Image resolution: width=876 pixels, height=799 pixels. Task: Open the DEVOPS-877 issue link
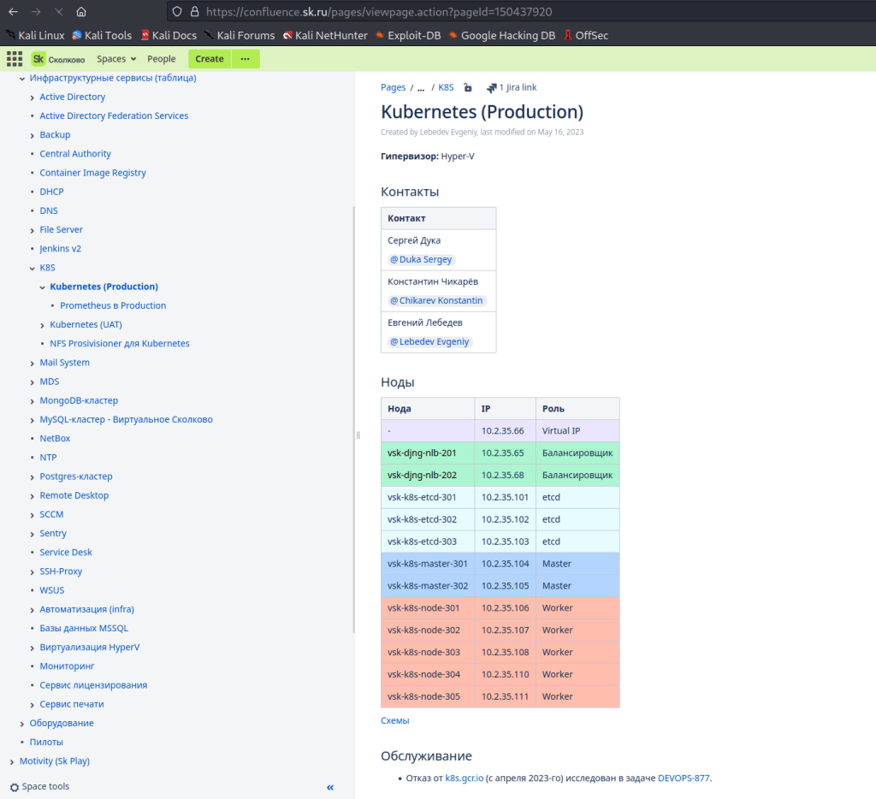pos(684,778)
